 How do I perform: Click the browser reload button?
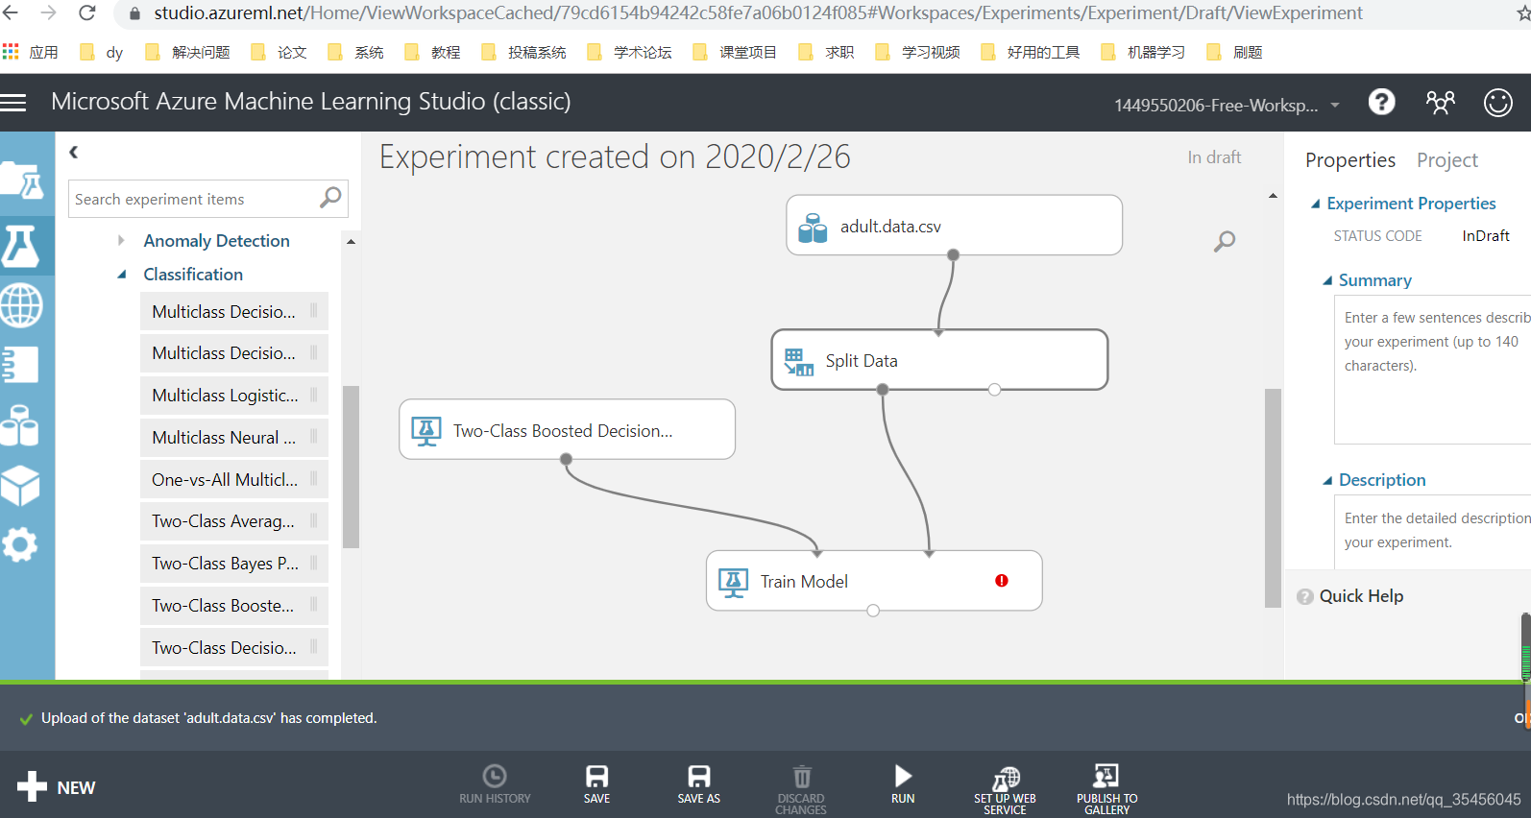point(86,12)
